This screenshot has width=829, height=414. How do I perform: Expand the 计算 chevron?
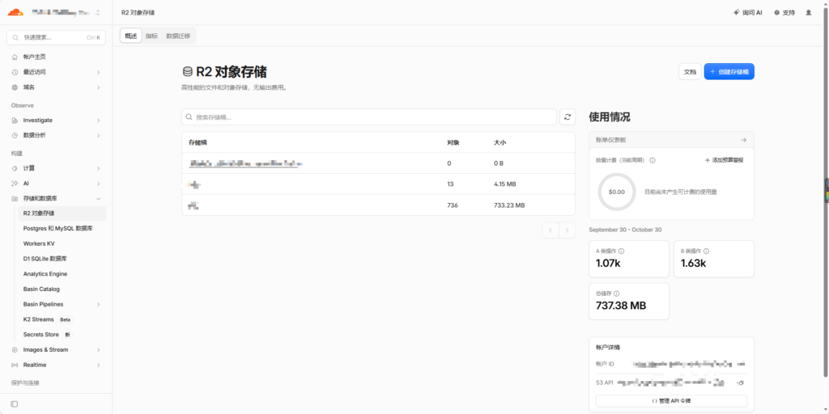pos(98,168)
